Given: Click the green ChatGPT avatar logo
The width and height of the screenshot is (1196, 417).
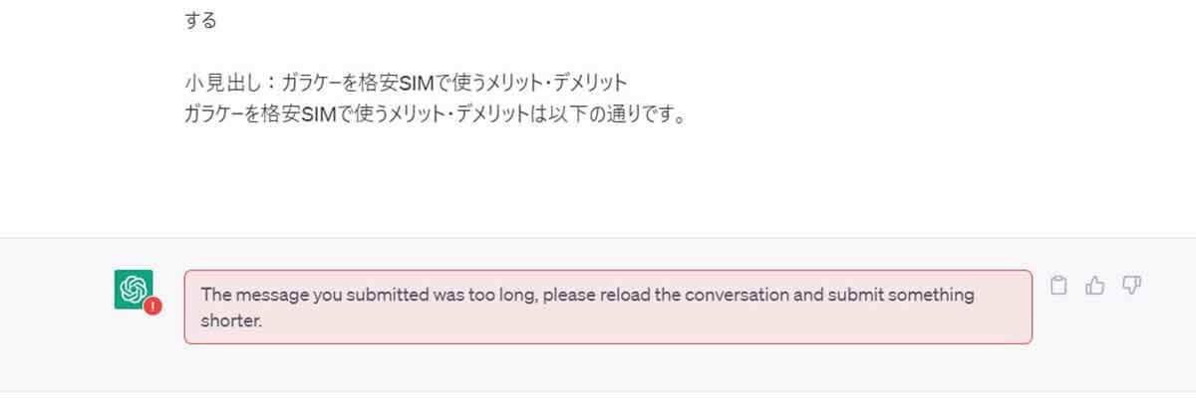Looking at the screenshot, I should coord(134,290).
